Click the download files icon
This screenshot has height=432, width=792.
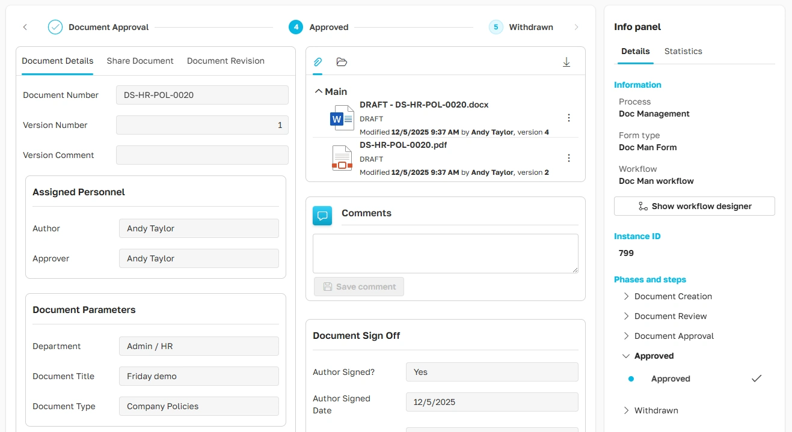pyautogui.click(x=566, y=62)
